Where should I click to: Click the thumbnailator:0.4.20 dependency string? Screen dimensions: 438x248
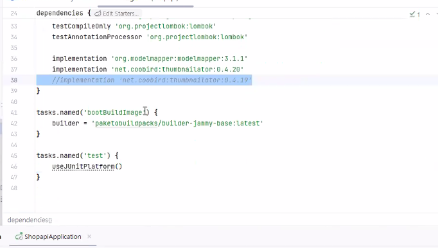coord(178,69)
